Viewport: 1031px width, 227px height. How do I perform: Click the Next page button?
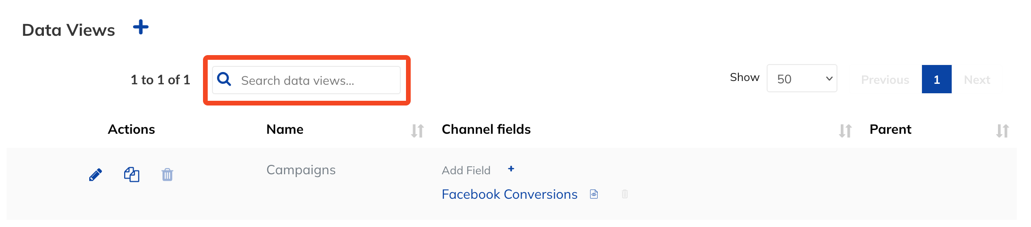coord(977,80)
